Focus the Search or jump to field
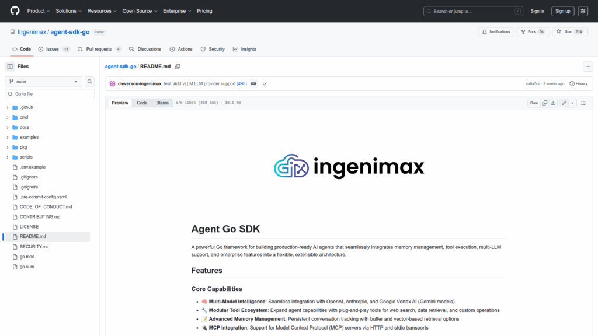This screenshot has height=336, width=598. (473, 12)
